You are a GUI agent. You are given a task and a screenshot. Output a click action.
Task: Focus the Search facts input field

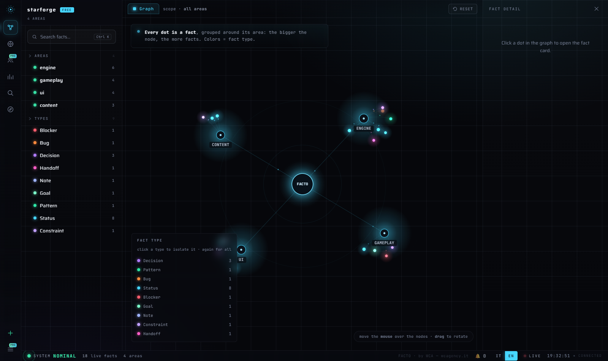(71, 37)
